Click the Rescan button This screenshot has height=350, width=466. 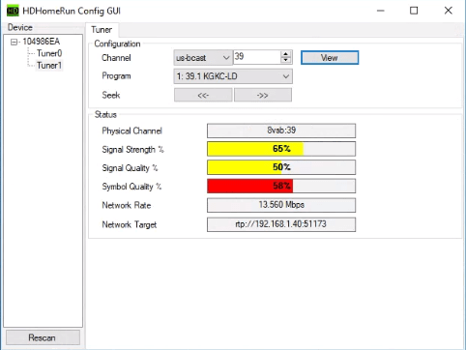click(43, 337)
